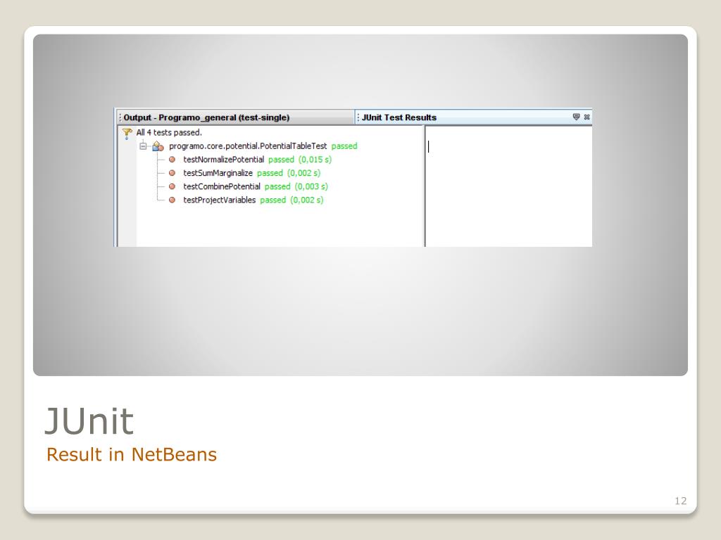Click the slide number 12
Image resolution: width=721 pixels, height=540 pixels.
[x=681, y=501]
